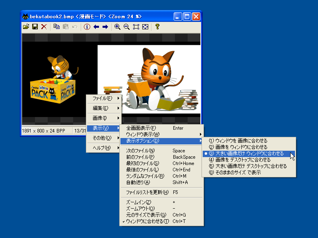Choose 全画面表示(F) from the menu

coord(162,128)
